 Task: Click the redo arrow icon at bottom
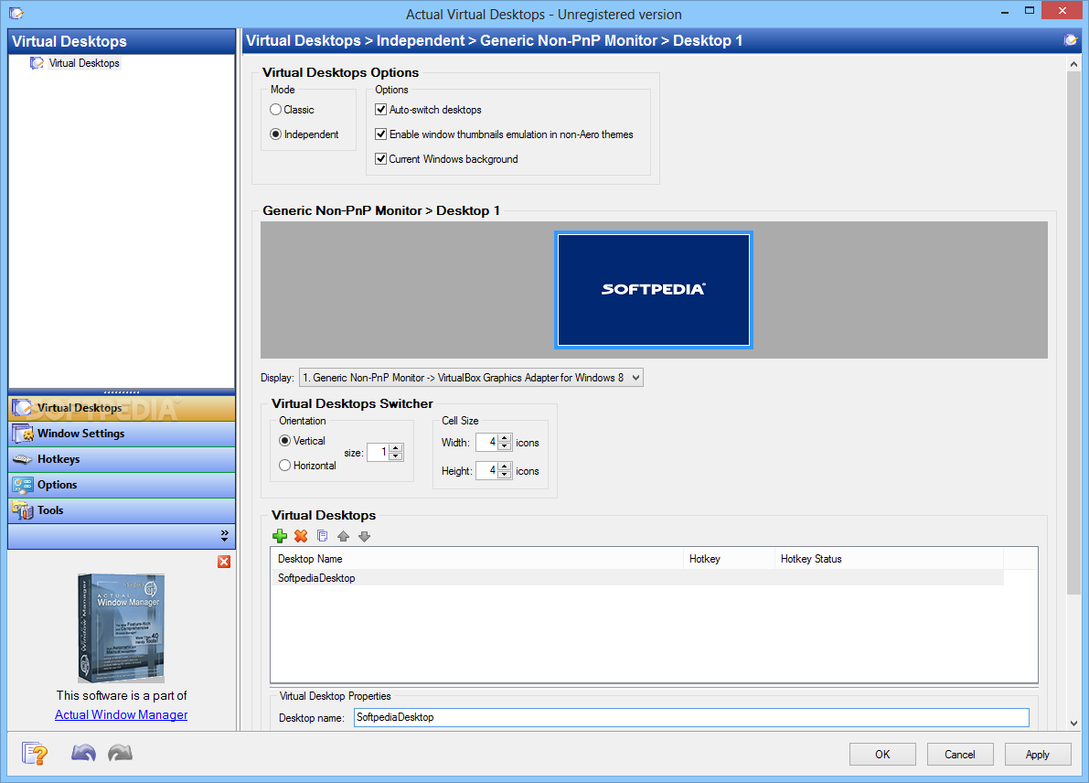click(x=120, y=753)
